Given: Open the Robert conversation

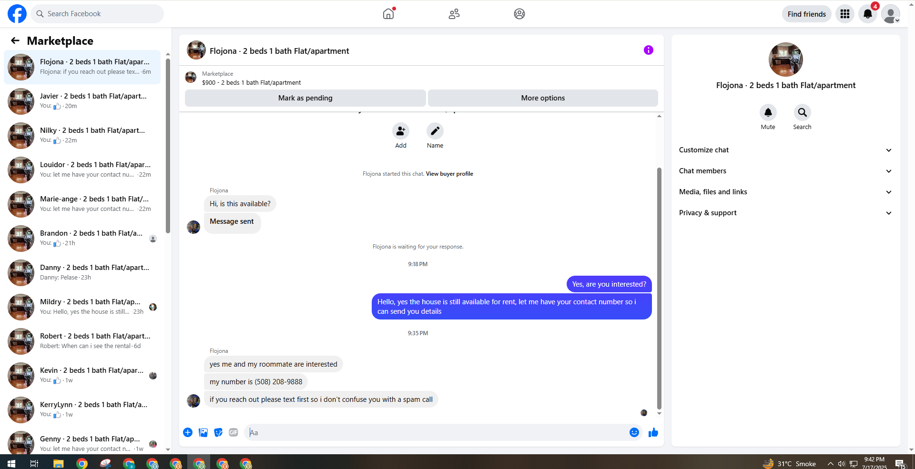Looking at the screenshot, I should tap(82, 341).
